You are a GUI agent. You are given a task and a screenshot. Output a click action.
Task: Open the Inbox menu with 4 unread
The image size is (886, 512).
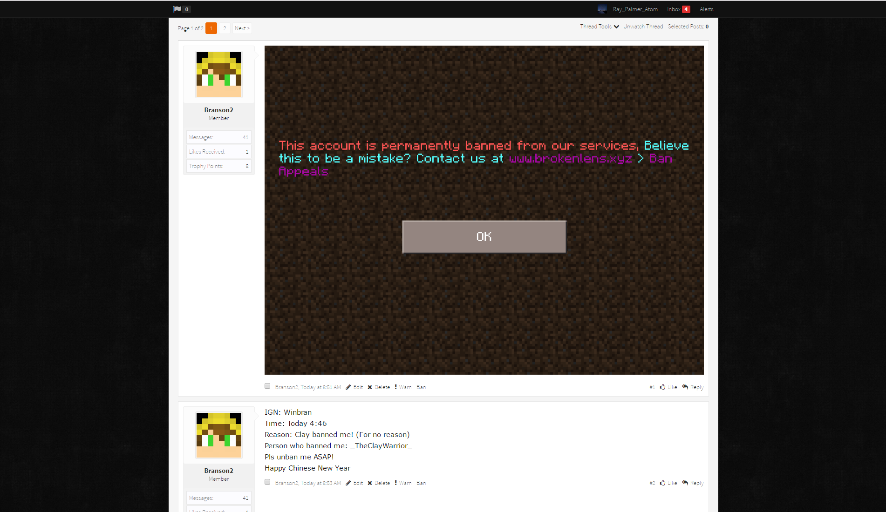tap(678, 9)
